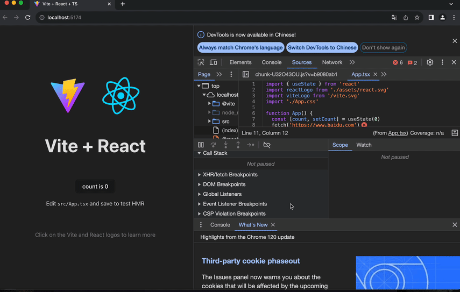
Task: Switch to the Console tab in main toolbar
Action: (272, 62)
